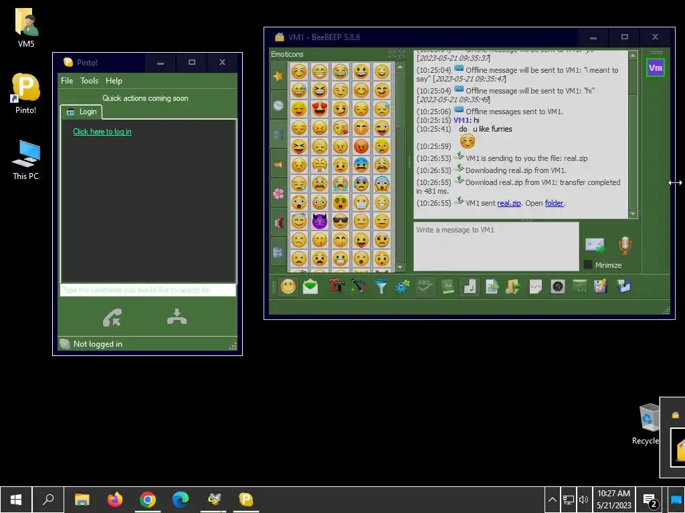Toggle the emoticons smiley button in BeeBEEP toolbar
The width and height of the screenshot is (685, 513).
pos(288,287)
